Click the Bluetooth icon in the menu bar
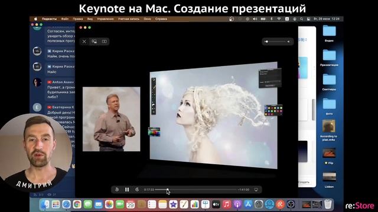This screenshot has height=212, width=378. point(272,19)
